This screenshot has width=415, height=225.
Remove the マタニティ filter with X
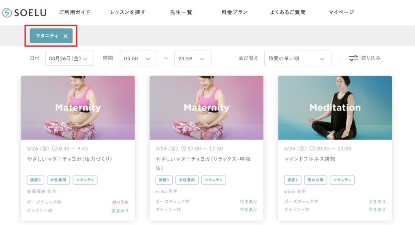pos(65,36)
